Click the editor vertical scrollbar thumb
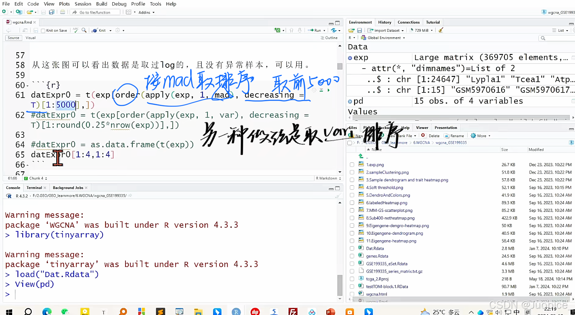 340,66
